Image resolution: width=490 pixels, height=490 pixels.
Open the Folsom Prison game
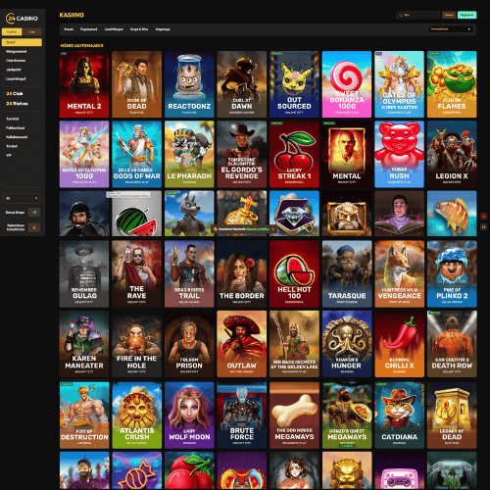pyautogui.click(x=189, y=344)
